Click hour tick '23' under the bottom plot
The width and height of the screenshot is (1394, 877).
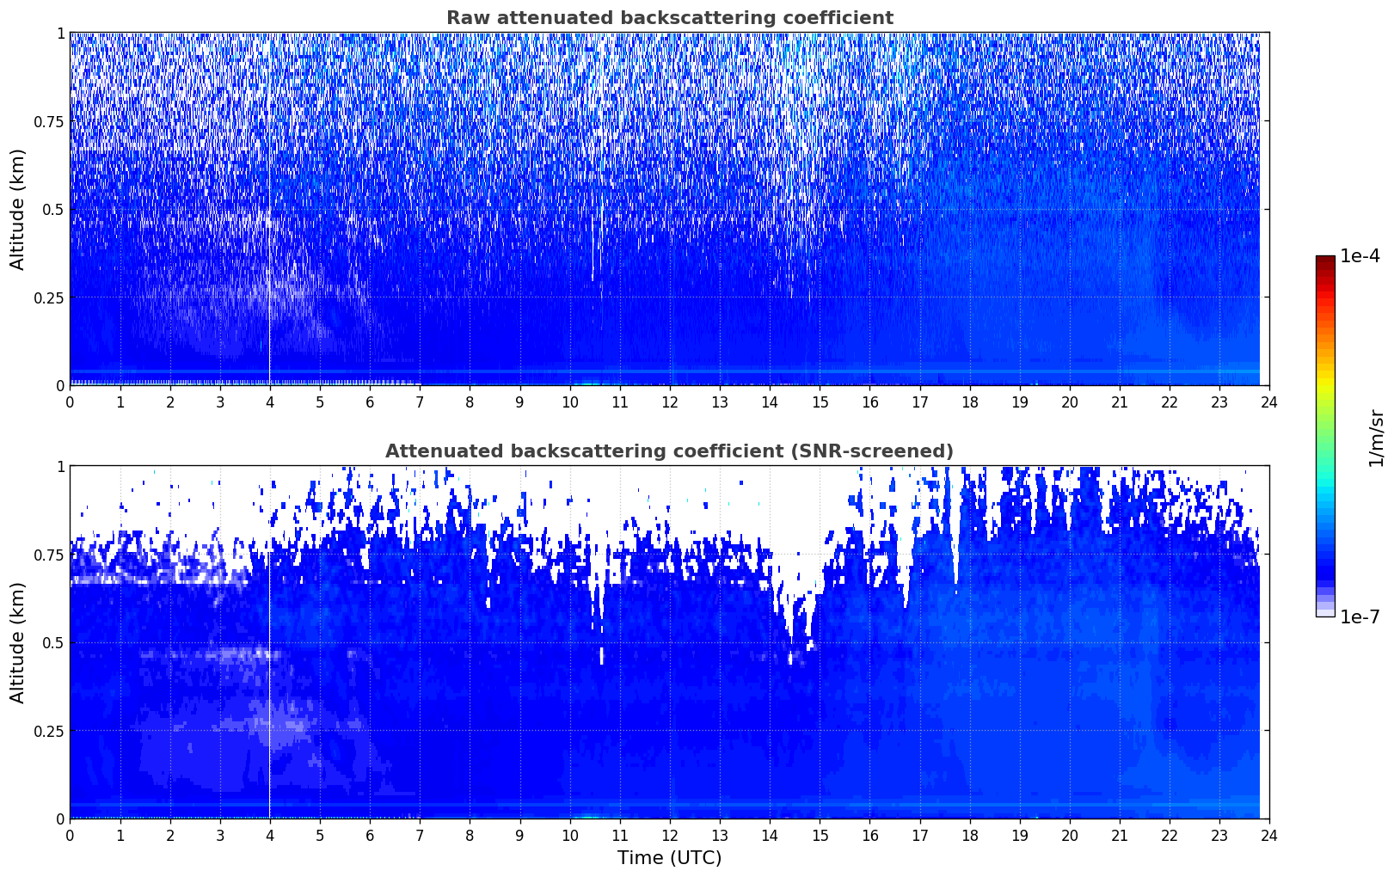(1219, 835)
